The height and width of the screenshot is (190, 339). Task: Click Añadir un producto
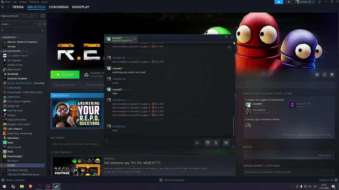[x=13, y=180]
